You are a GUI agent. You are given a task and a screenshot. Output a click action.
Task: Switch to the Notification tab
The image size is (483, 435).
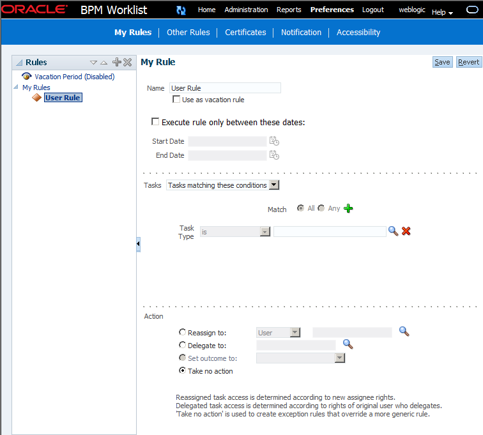click(301, 33)
